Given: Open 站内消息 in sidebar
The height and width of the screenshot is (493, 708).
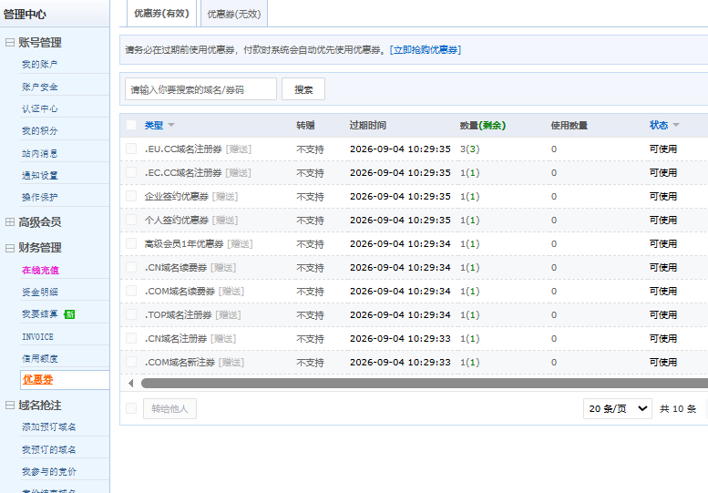Looking at the screenshot, I should 40,153.
